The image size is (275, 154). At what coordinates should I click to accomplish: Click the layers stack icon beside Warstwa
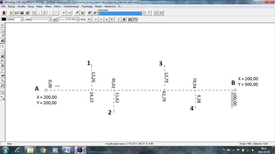pyautogui.click(x=95, y=13)
